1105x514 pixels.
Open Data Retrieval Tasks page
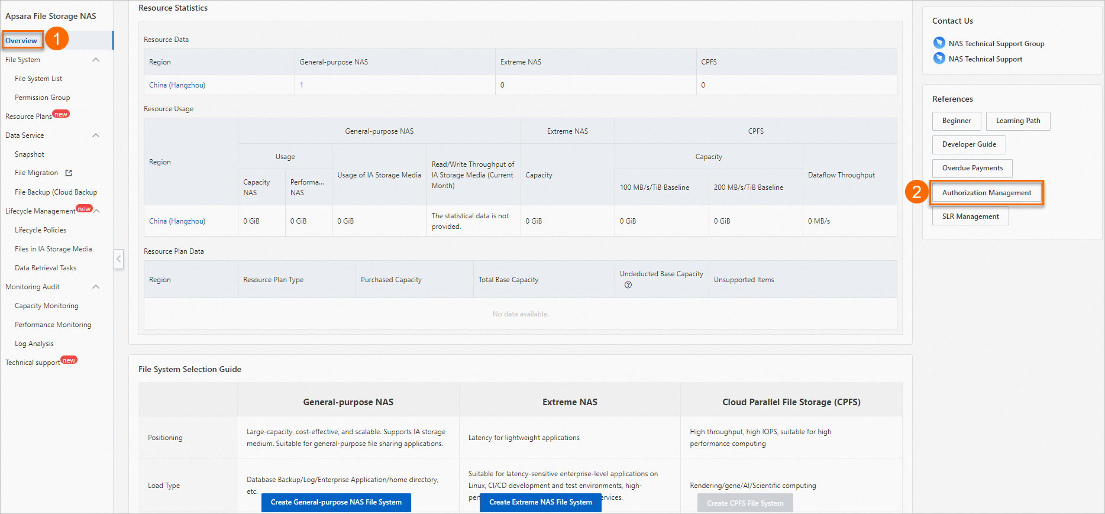pyautogui.click(x=46, y=268)
